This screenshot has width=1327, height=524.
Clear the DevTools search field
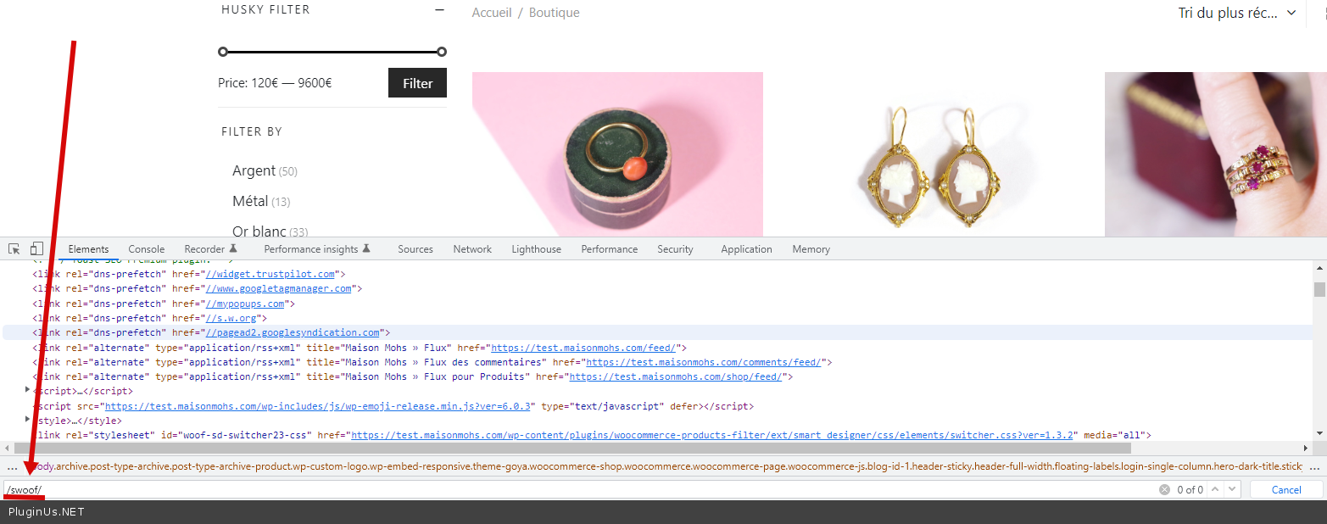[1164, 490]
